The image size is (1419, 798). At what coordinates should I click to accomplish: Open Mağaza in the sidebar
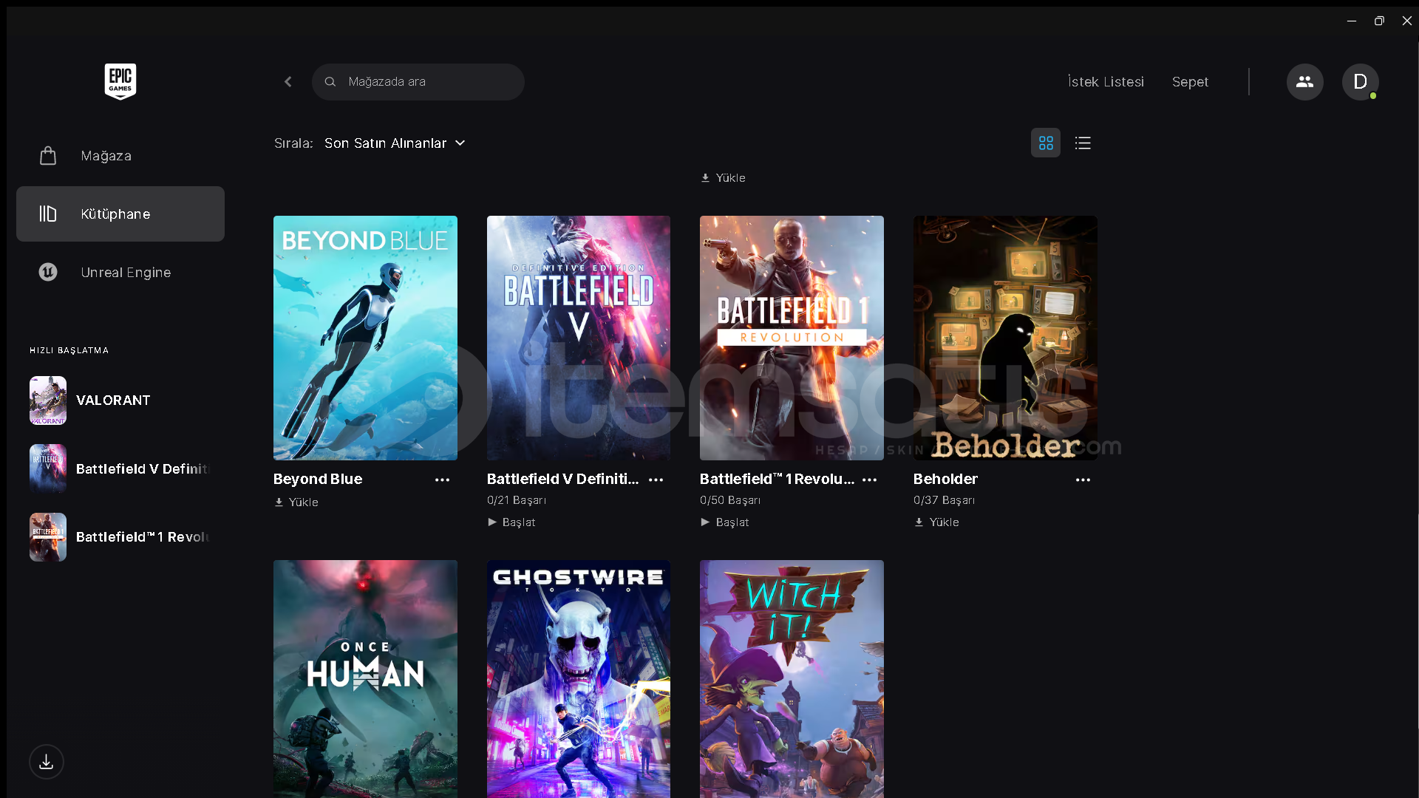pos(120,156)
